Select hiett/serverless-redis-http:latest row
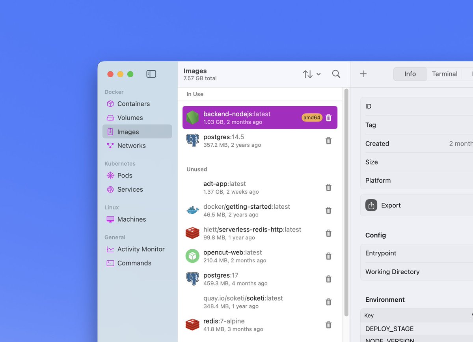 coord(260,233)
